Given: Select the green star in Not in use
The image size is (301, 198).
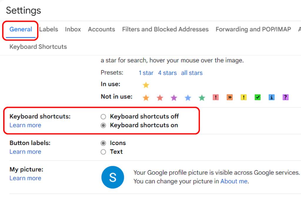Looking at the screenshot, I should (202, 98).
